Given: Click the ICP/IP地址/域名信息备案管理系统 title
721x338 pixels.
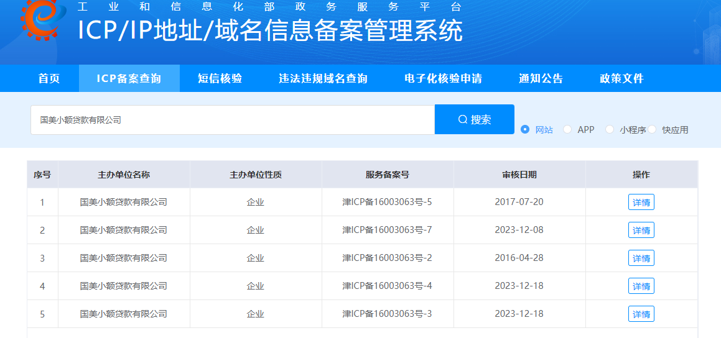Looking at the screenshot, I should (x=271, y=30).
